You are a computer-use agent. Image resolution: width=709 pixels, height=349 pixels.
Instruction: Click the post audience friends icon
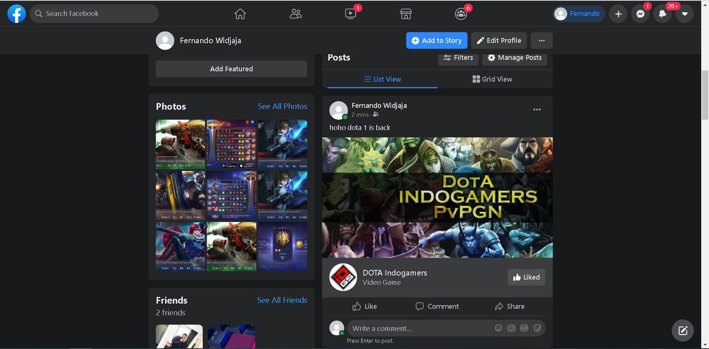point(376,115)
